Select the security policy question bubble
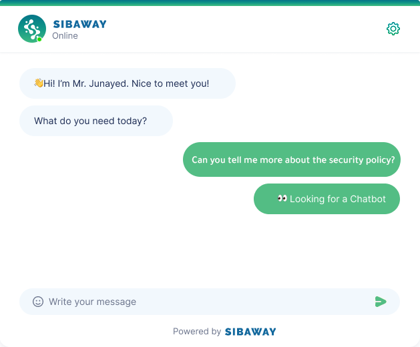The height and width of the screenshot is (347, 420). [x=292, y=160]
